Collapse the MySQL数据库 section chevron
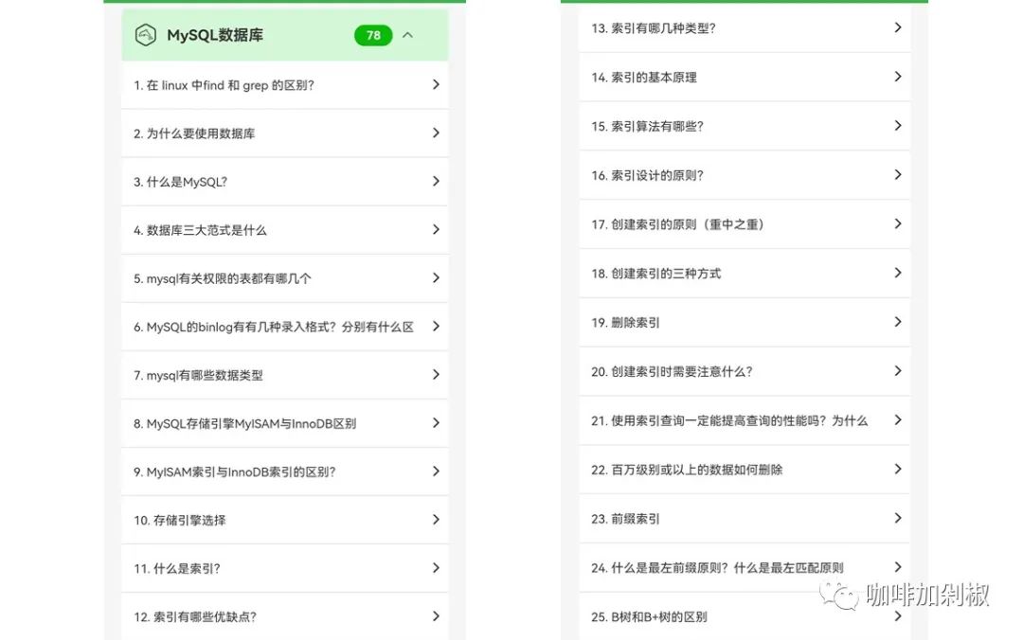Screen dimensions: 1023x640 [407, 35]
